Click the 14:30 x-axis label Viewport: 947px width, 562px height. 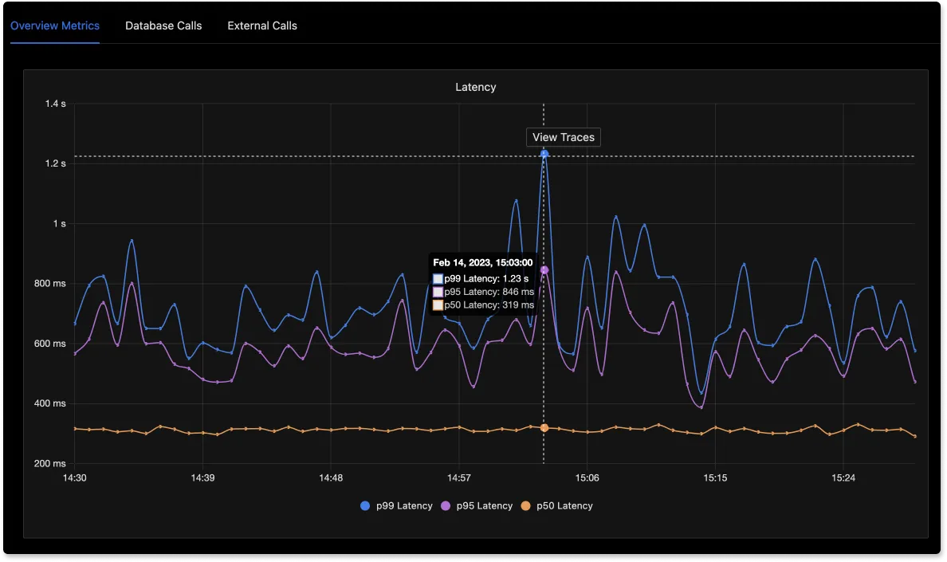[75, 478]
